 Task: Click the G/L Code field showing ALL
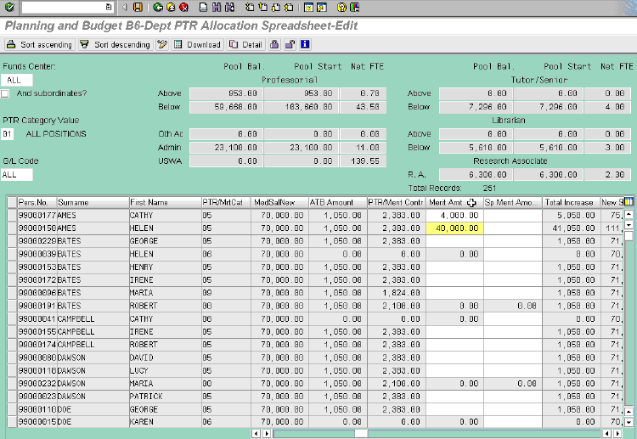point(17,175)
